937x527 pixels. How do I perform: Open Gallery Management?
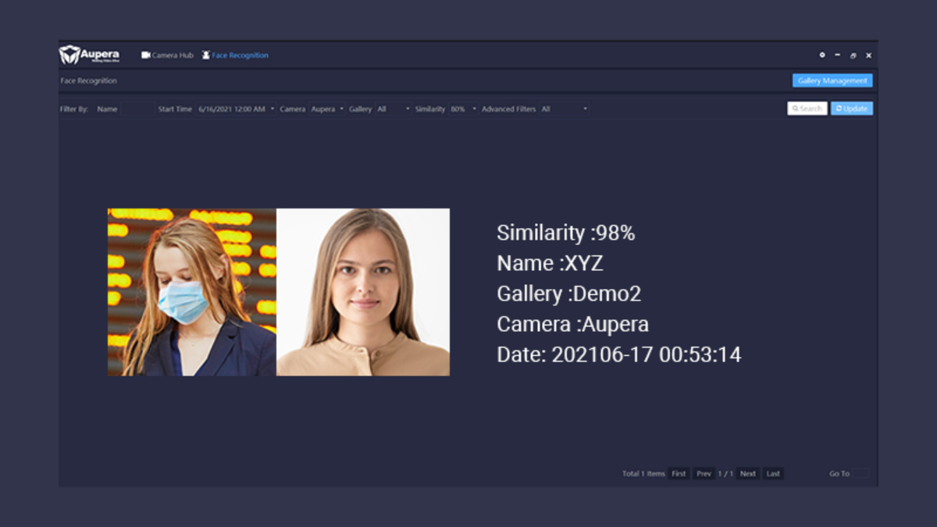(832, 80)
